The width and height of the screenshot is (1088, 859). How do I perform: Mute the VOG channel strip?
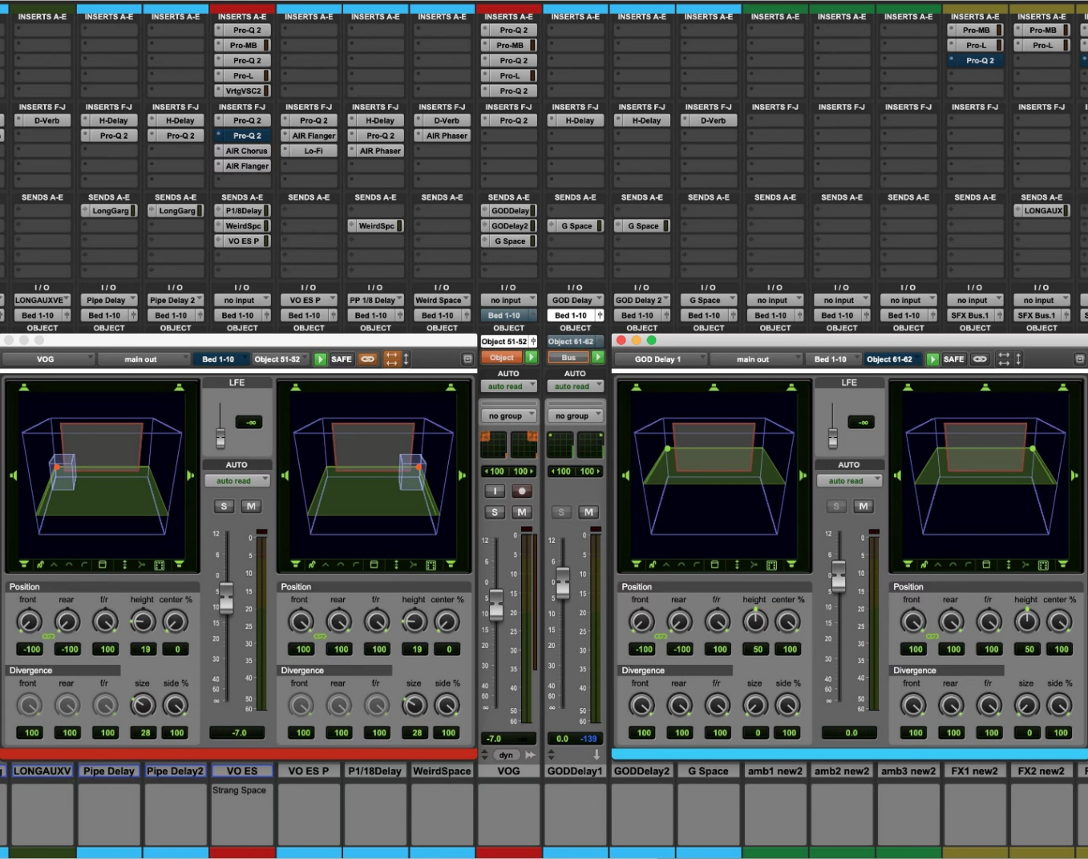pyautogui.click(x=522, y=513)
